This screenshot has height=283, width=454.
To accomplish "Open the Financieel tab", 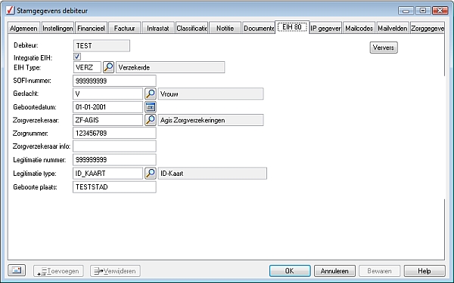I will point(91,28).
